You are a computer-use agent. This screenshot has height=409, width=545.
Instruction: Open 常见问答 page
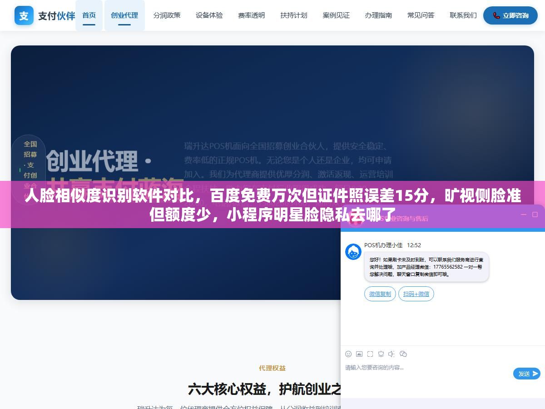(421, 15)
